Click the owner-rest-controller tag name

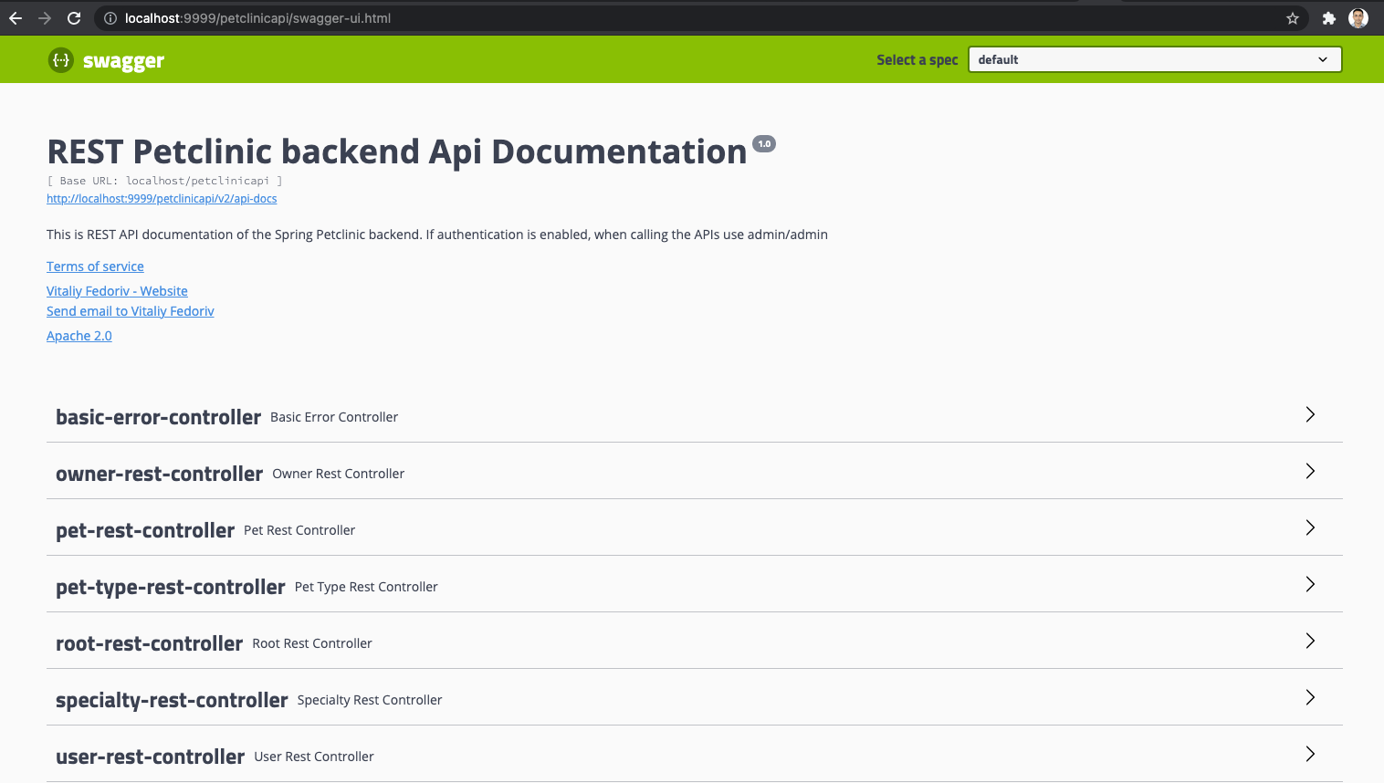(x=160, y=474)
